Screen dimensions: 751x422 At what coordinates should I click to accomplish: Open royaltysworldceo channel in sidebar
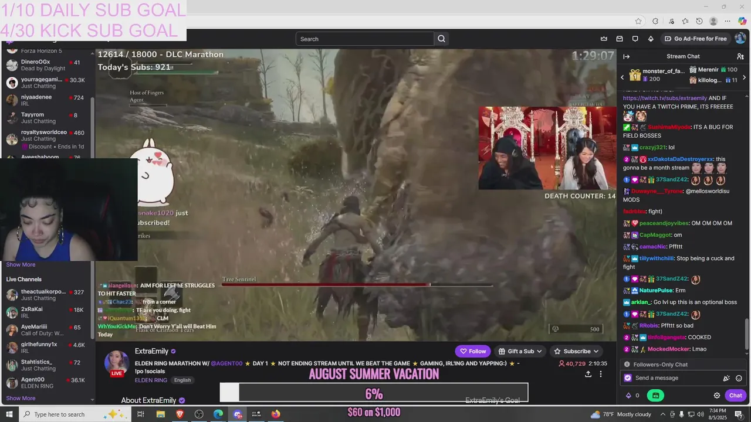(x=47, y=139)
